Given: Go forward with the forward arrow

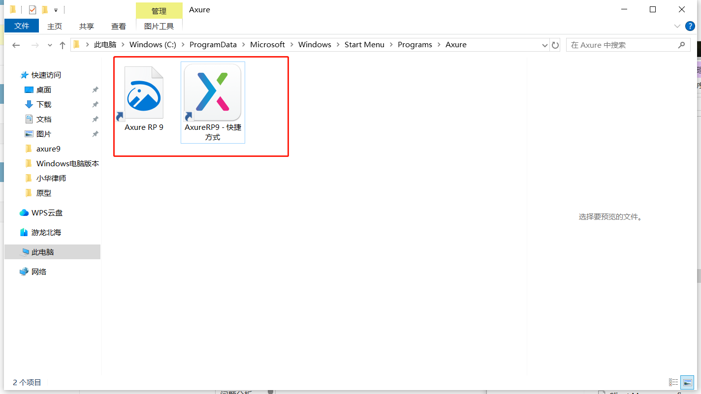Looking at the screenshot, I should click(x=35, y=45).
